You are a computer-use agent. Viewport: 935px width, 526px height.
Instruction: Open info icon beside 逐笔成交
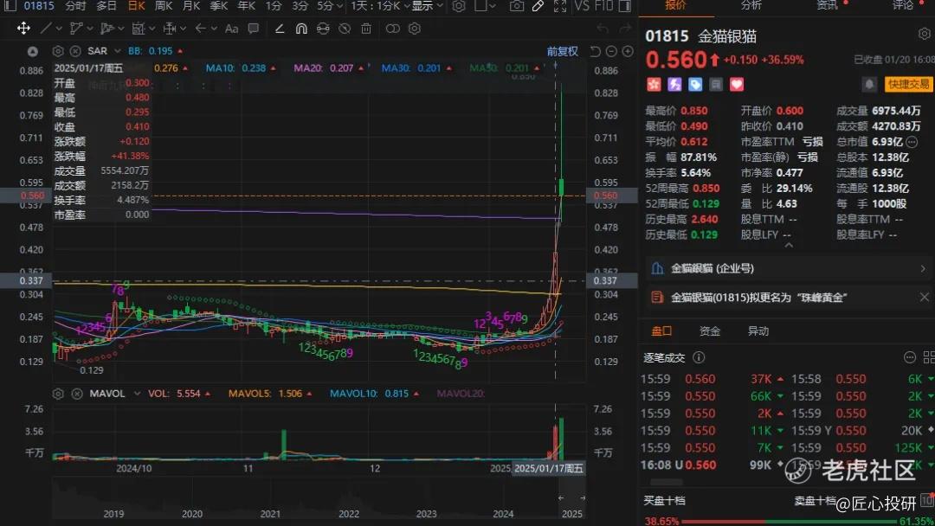pos(699,357)
